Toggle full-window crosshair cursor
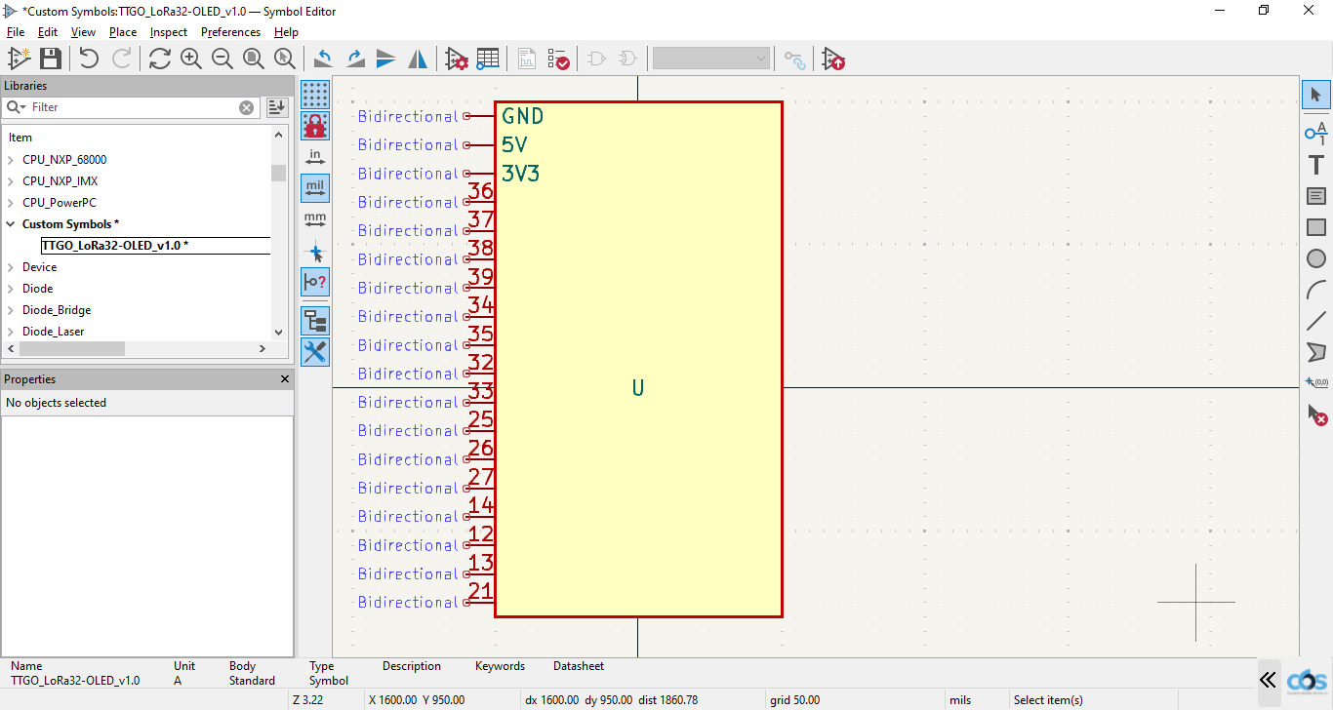 tap(315, 252)
